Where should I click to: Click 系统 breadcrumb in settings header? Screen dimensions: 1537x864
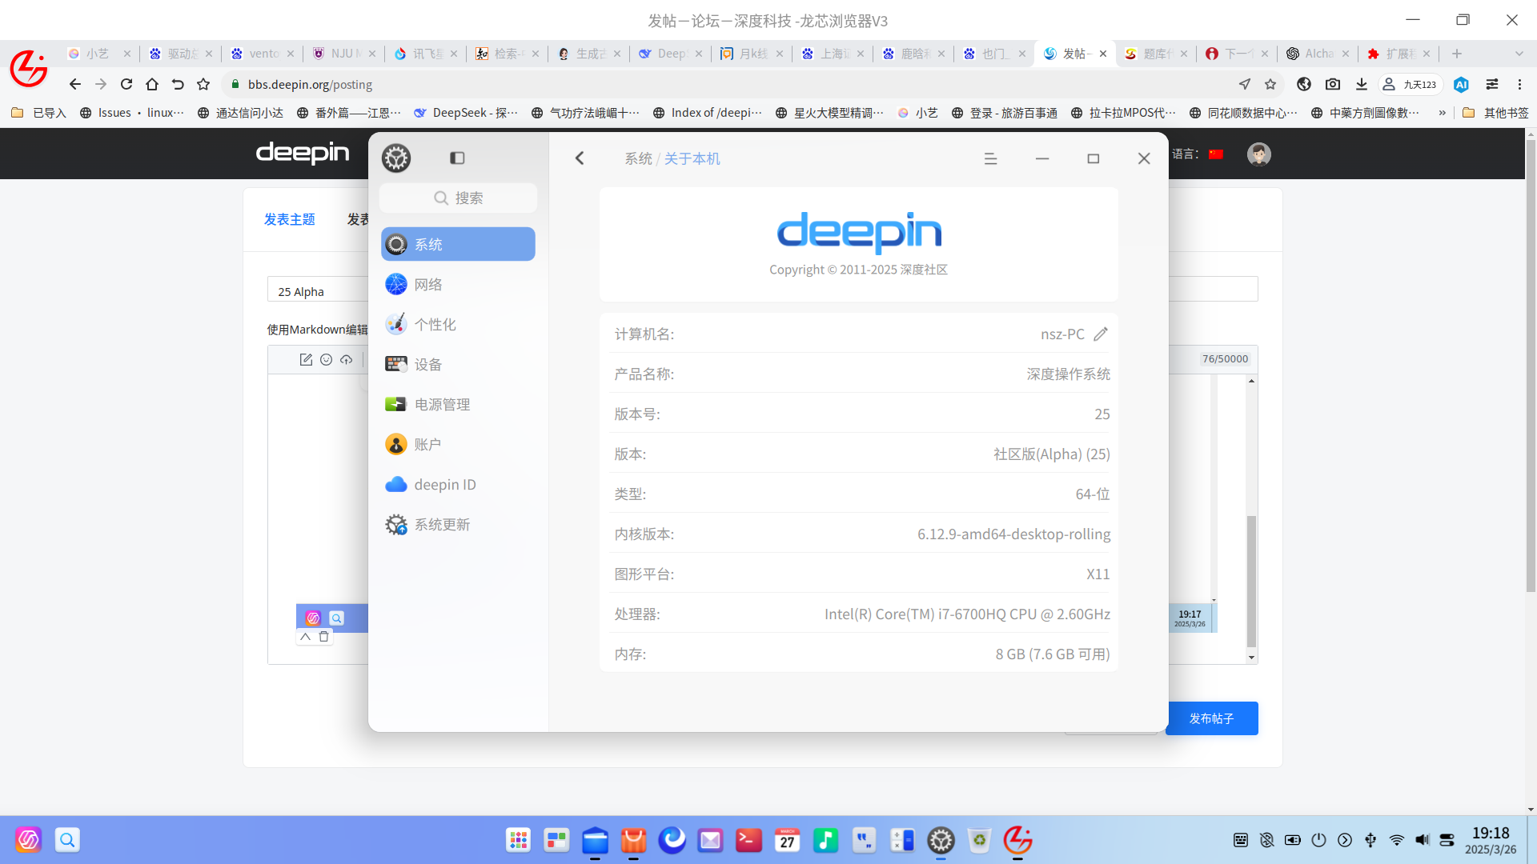638,158
